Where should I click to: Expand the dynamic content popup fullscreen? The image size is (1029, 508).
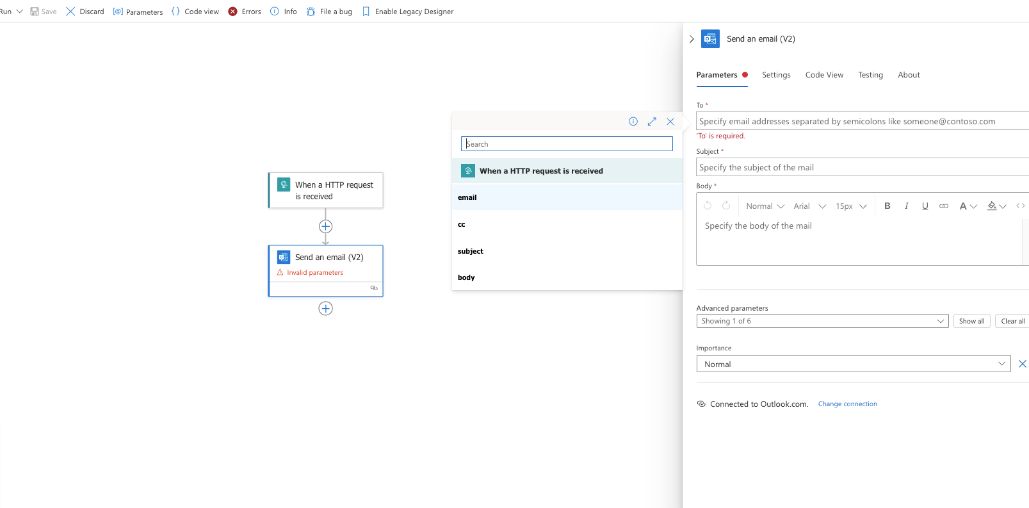click(652, 122)
